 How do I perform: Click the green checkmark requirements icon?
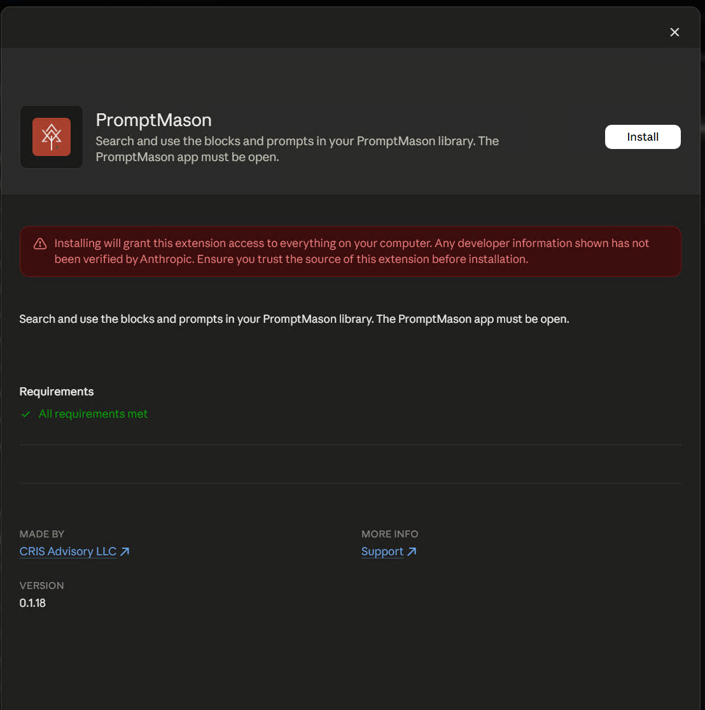pos(26,414)
